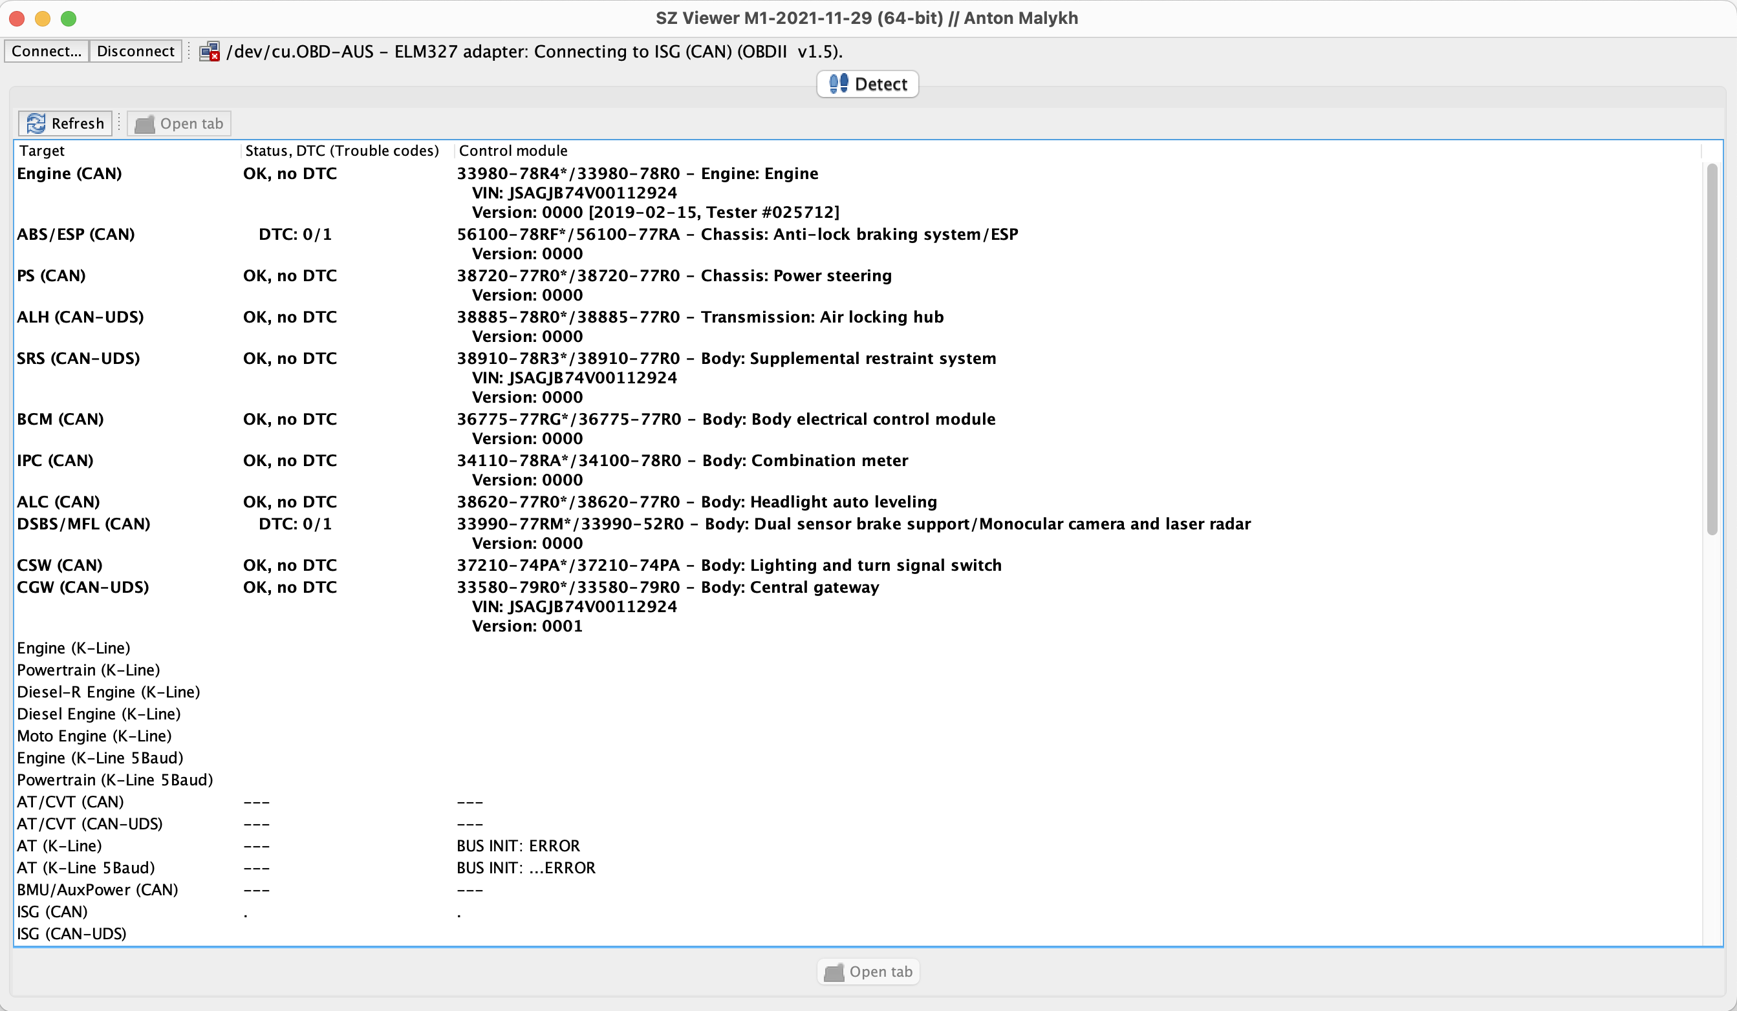Select the PS (CAN) target

click(51, 275)
